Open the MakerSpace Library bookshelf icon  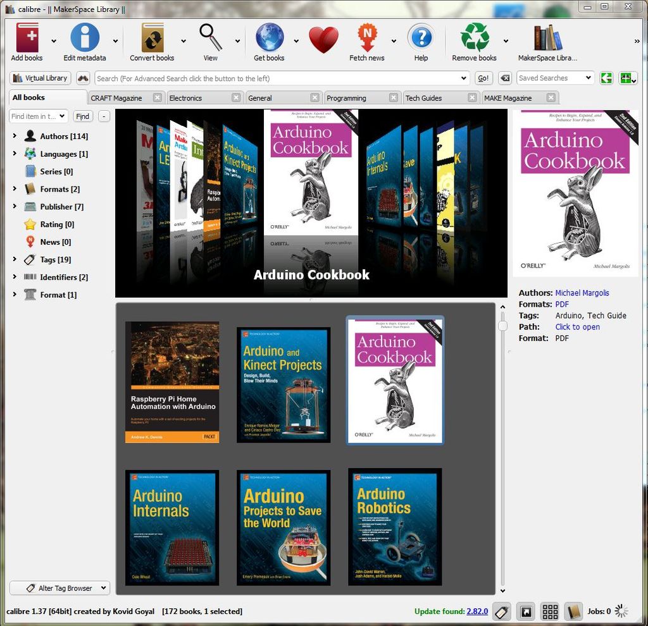[547, 37]
